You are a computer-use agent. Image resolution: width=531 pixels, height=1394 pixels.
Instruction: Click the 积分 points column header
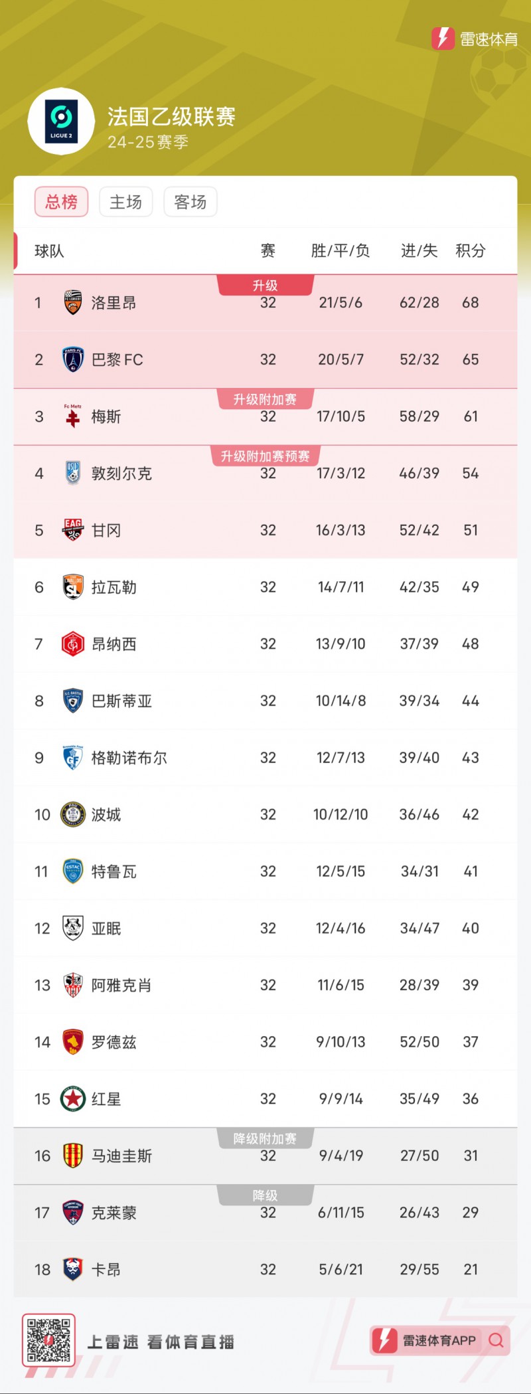click(471, 251)
